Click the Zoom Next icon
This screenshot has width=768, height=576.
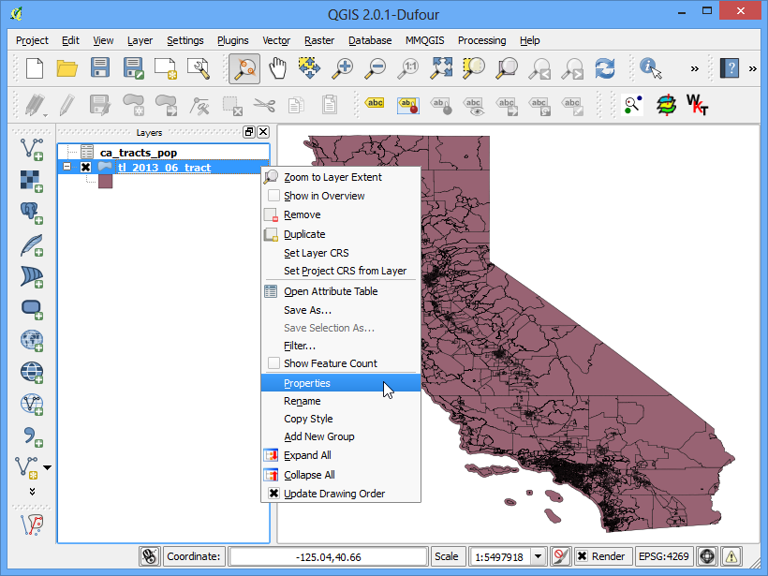572,68
